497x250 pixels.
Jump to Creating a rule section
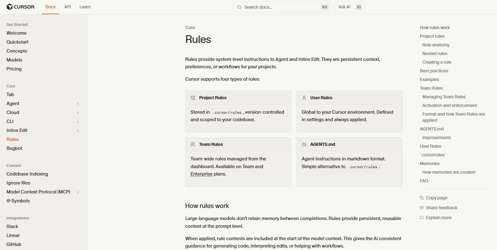click(x=437, y=62)
